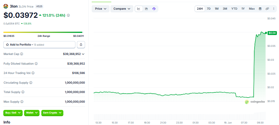
Task: Click the 13:30 time axis label
Action: [x=98, y=123]
